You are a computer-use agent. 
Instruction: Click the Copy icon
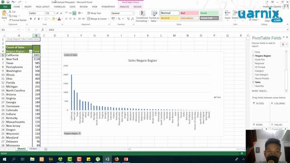click(x=10, y=16)
